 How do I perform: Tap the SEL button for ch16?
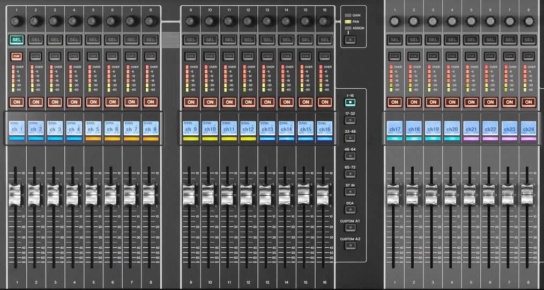click(324, 40)
